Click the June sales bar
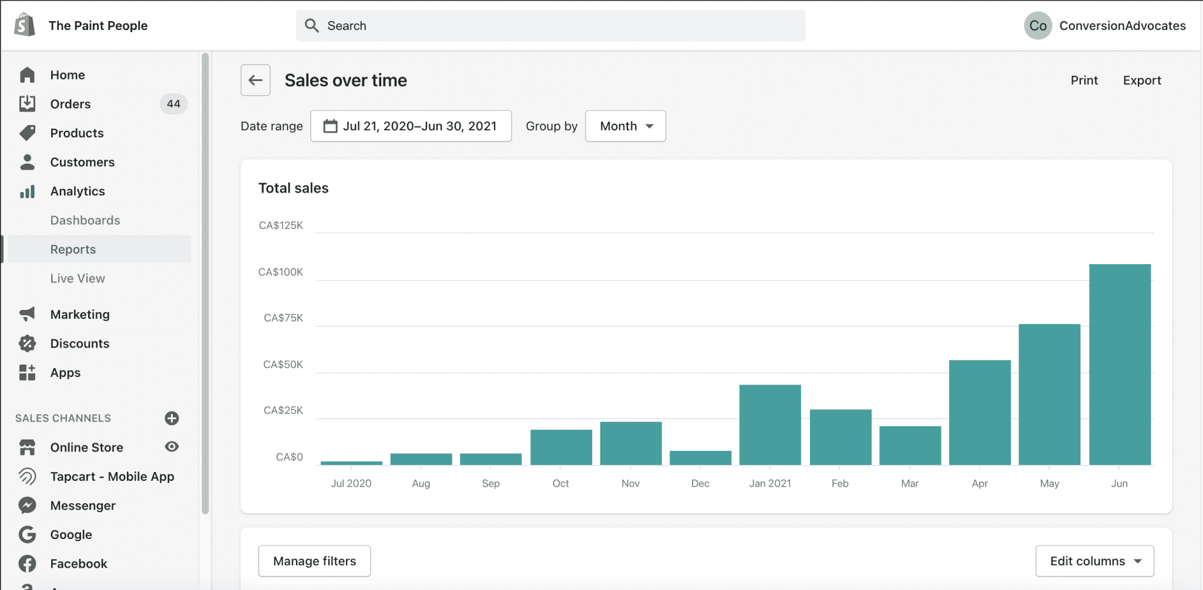 (1120, 365)
